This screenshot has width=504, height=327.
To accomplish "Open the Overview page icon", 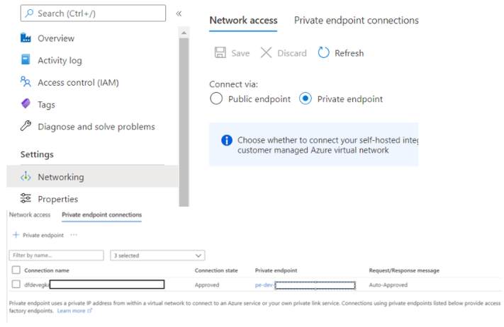I will tap(26, 38).
